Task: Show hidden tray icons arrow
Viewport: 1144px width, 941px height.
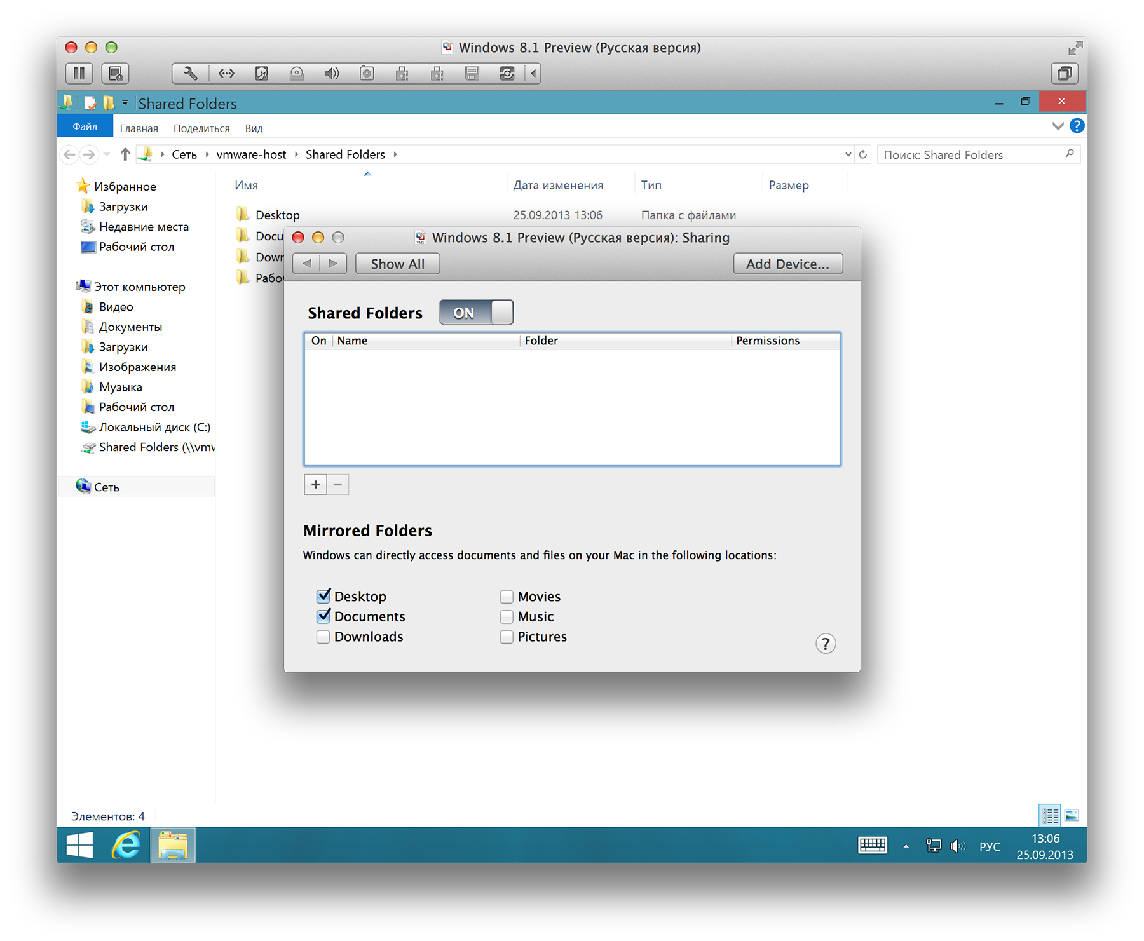Action: point(906,846)
